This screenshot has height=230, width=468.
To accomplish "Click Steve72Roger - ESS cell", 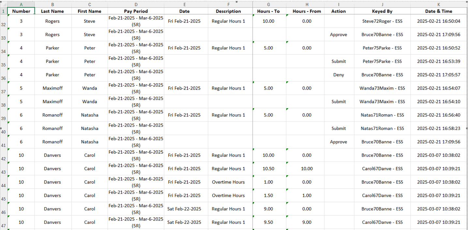I will (382, 21).
